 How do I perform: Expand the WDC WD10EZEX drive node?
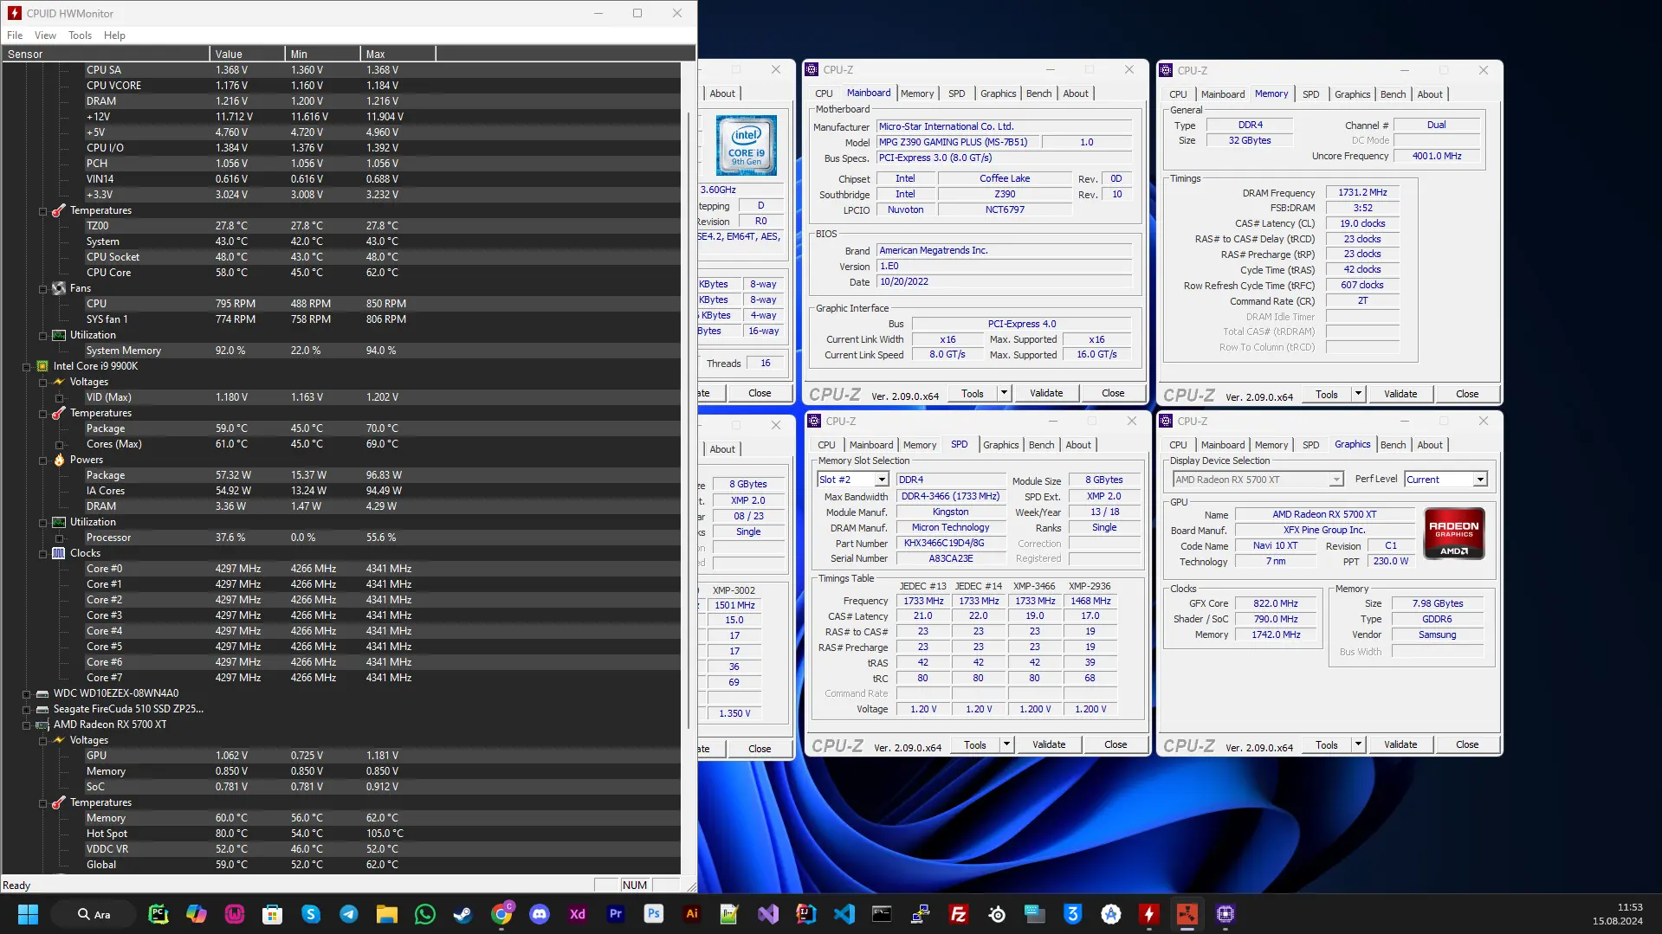pos(26,694)
